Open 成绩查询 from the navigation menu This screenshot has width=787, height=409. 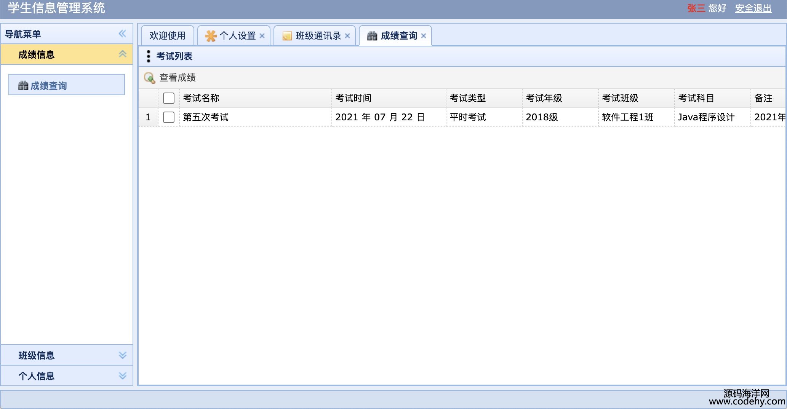click(67, 85)
